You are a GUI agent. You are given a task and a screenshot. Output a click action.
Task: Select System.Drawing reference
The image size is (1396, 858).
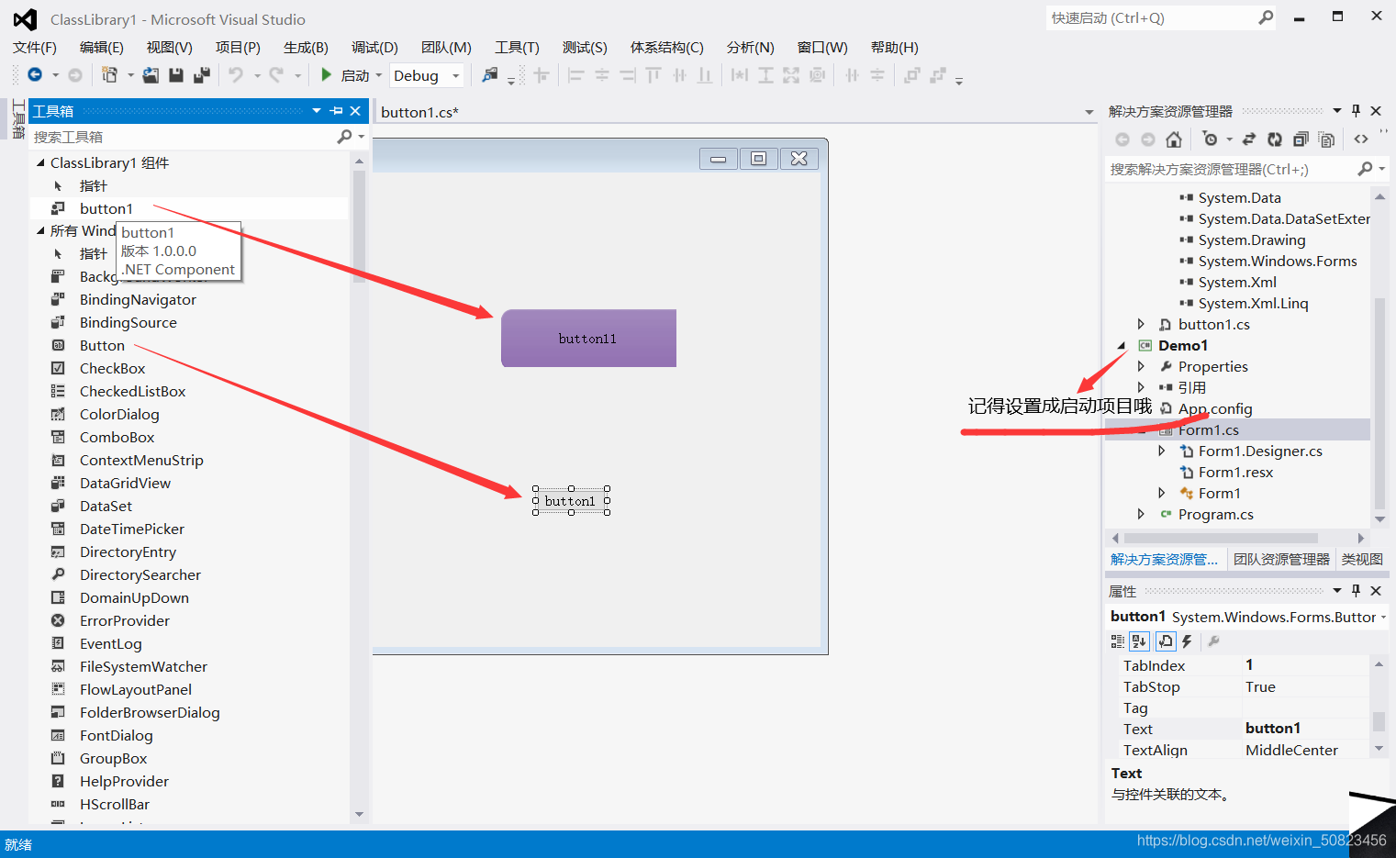click(x=1251, y=240)
